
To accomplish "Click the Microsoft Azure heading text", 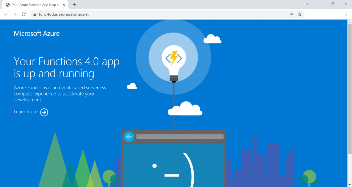I will pos(37,33).
